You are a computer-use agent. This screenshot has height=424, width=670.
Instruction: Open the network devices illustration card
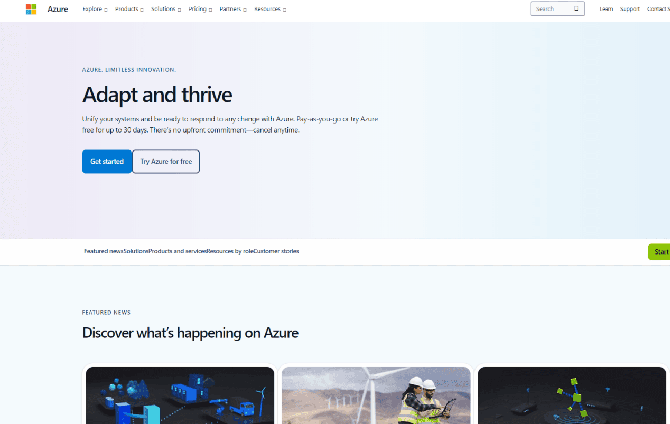pos(572,395)
